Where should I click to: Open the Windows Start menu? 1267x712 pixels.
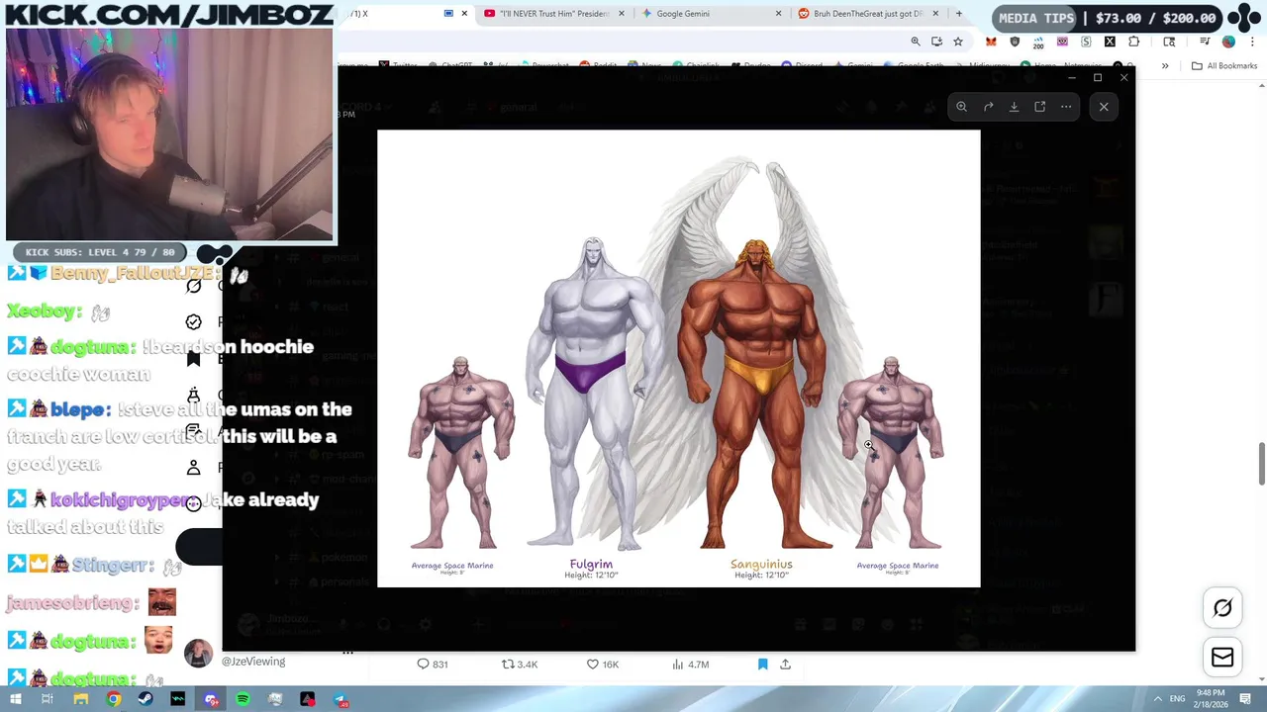pos(15,699)
